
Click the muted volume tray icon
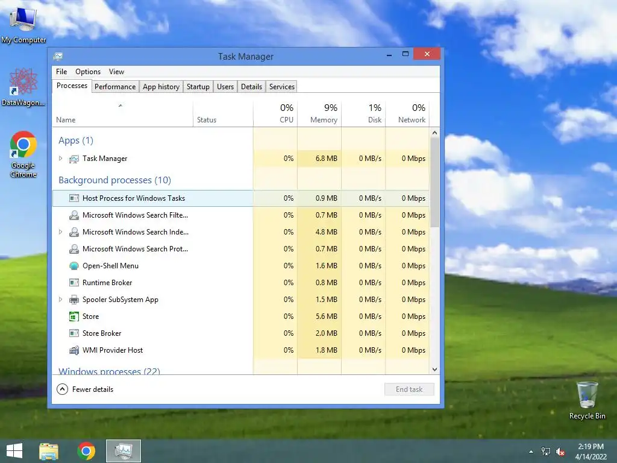click(560, 452)
